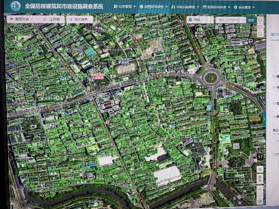Click the locate/compass button on the map
The image size is (279, 209).
260,169
